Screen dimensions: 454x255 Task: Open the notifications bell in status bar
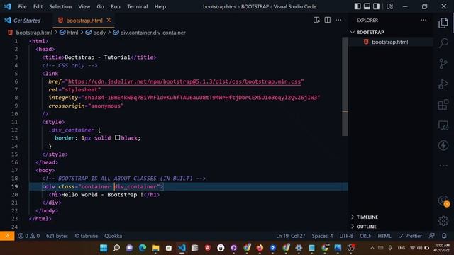tap(444, 236)
